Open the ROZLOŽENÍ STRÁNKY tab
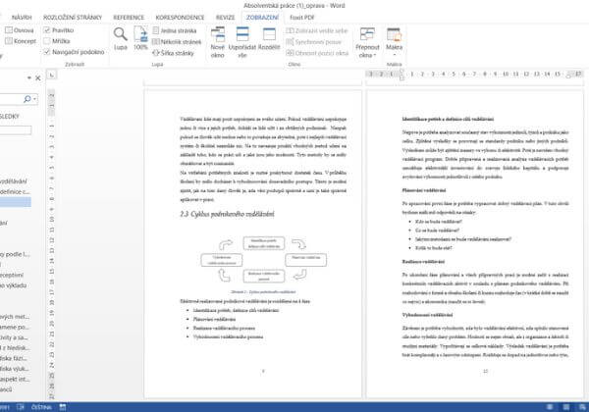The height and width of the screenshot is (412, 589). point(73,18)
